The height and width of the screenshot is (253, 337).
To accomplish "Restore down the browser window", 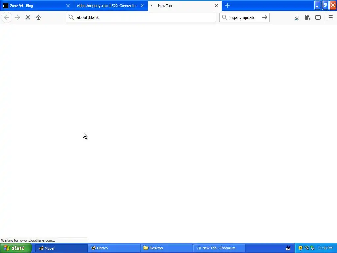I will pyautogui.click(x=325, y=5).
